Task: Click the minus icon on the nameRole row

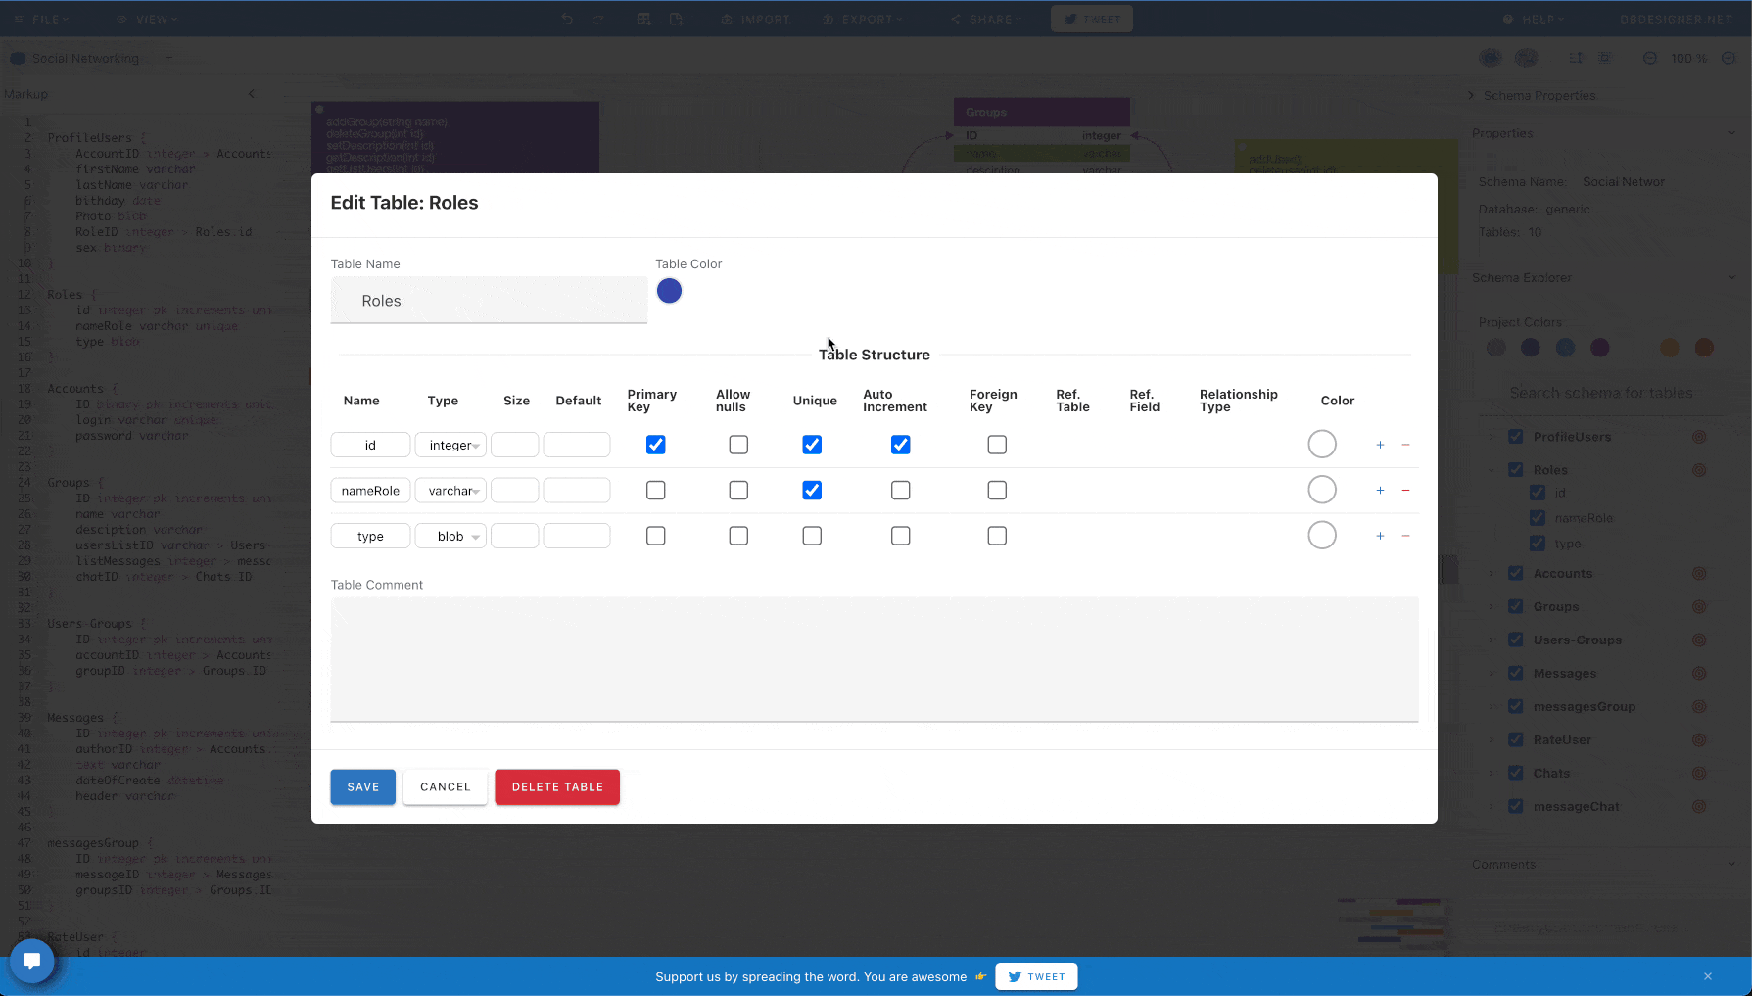Action: pos(1405,491)
